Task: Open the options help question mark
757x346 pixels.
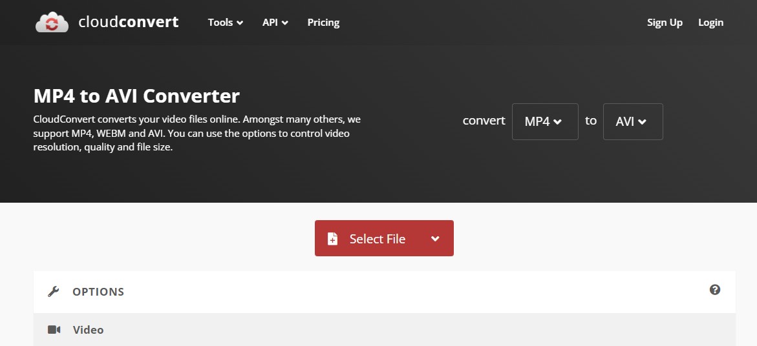Action: coord(715,290)
